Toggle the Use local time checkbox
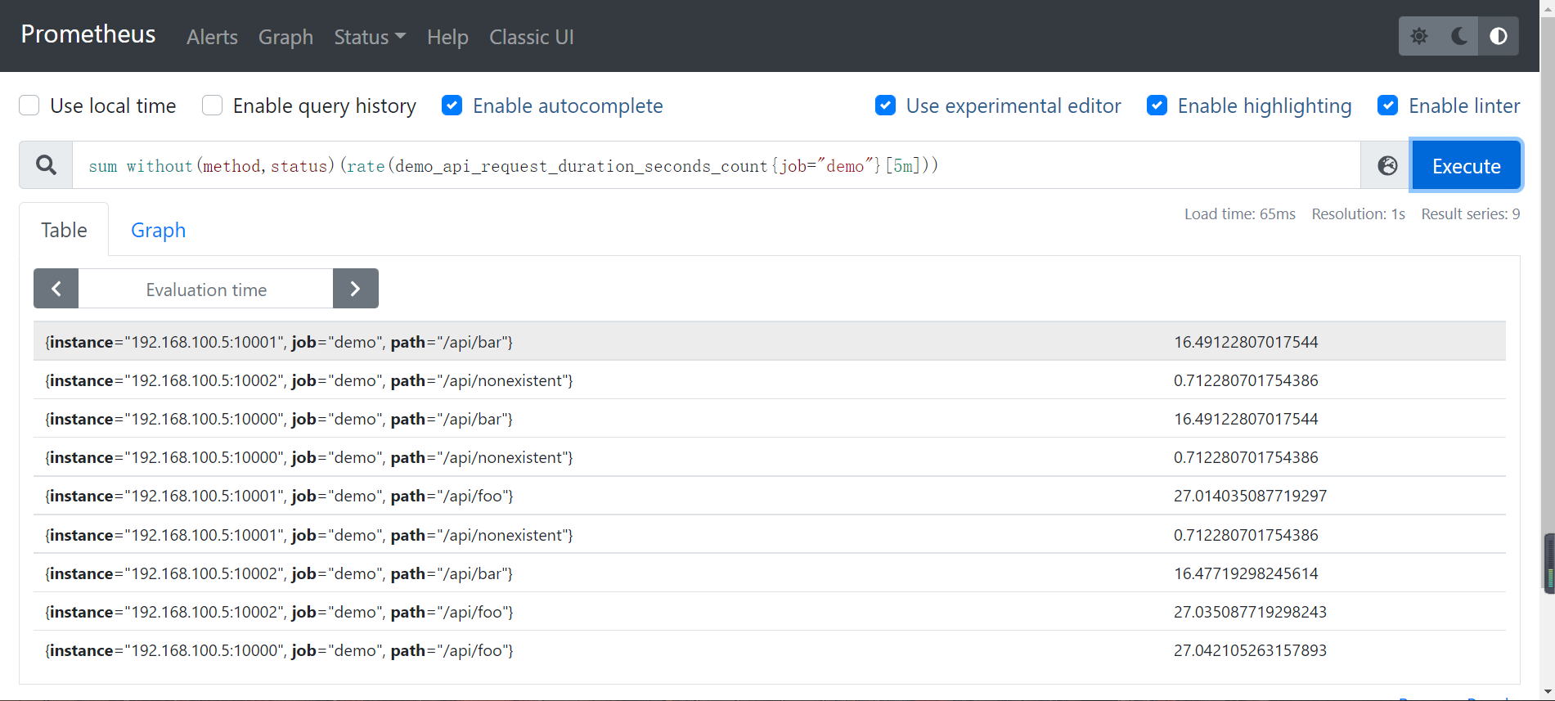 tap(29, 106)
